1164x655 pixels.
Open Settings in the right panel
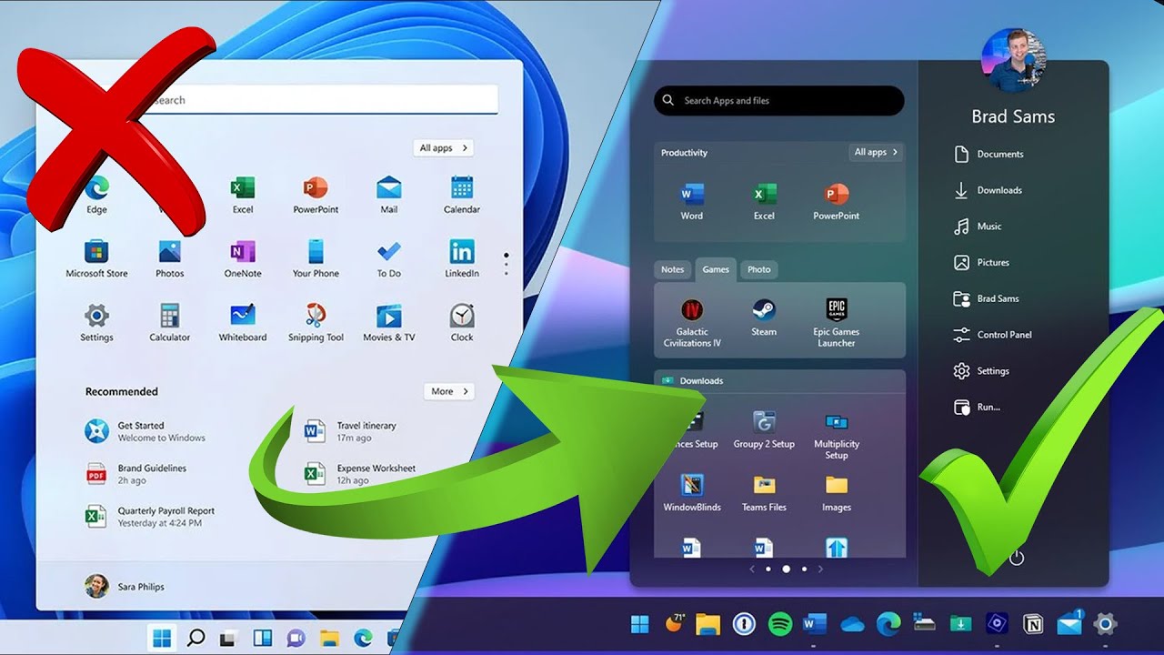pos(981,371)
